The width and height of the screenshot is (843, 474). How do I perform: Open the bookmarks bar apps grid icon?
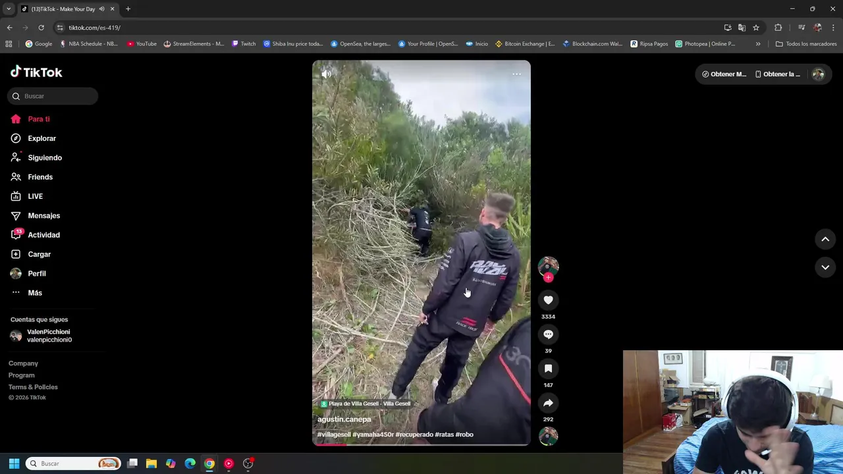tap(9, 44)
